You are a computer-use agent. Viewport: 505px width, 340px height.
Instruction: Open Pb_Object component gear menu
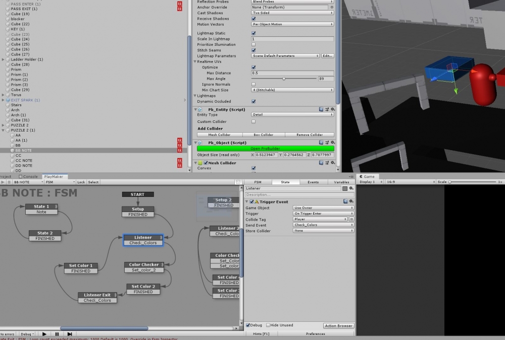333,143
